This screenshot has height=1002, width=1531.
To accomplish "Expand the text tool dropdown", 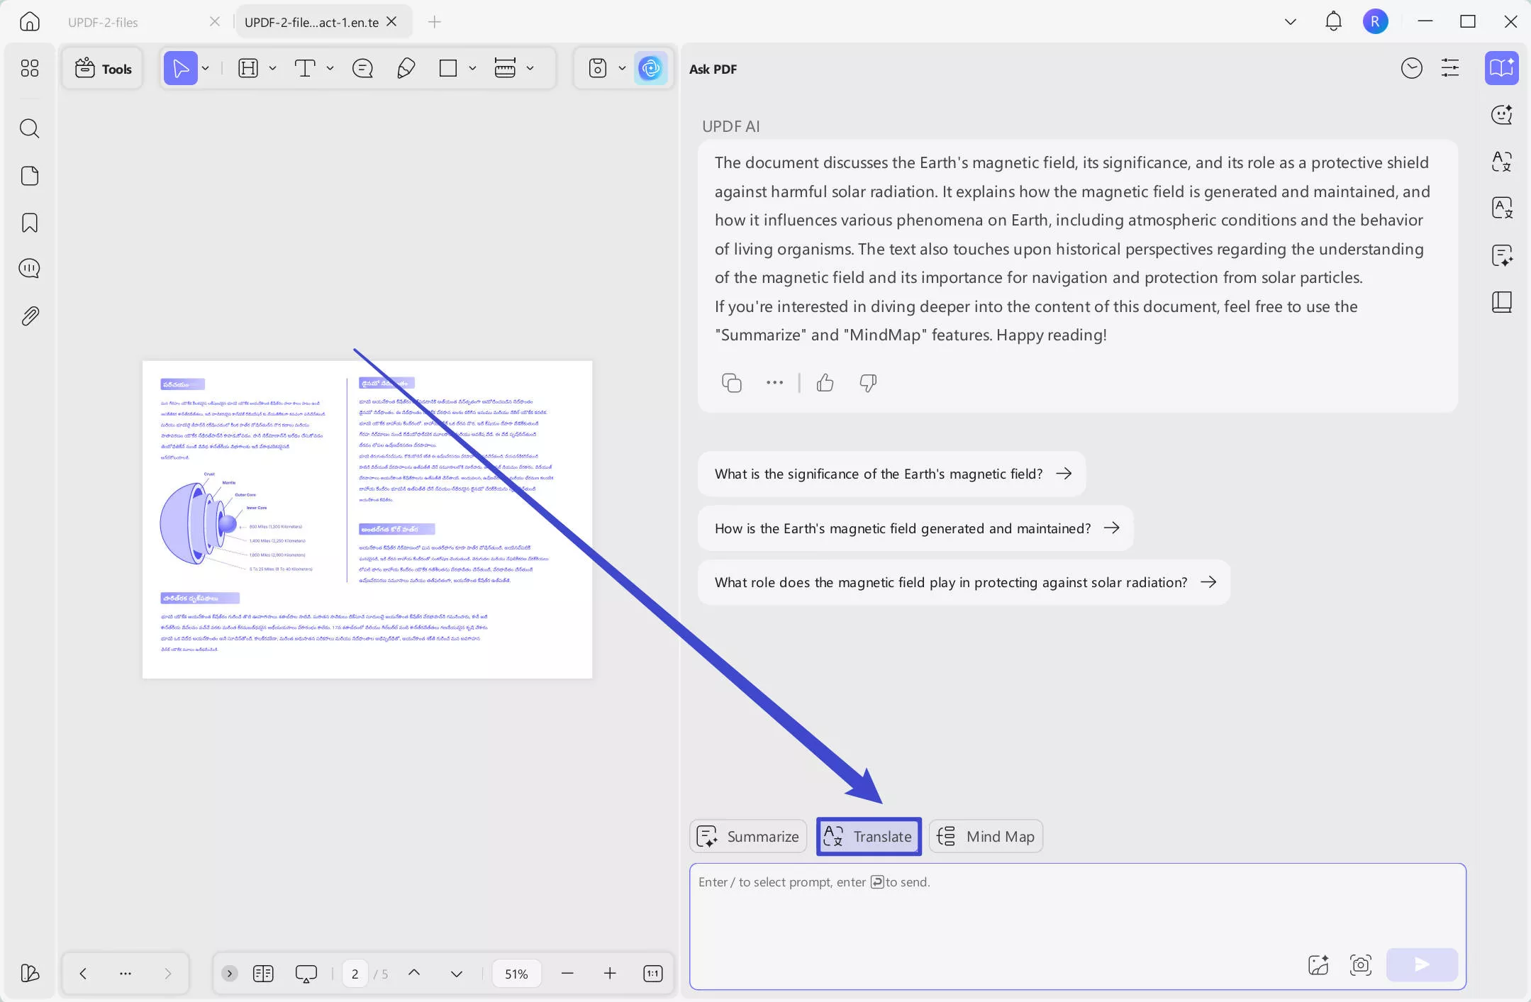I will tap(331, 68).
